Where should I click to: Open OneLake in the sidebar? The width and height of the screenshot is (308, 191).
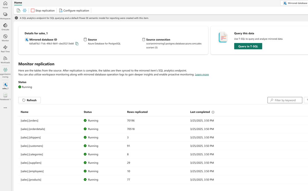click(x=5, y=27)
